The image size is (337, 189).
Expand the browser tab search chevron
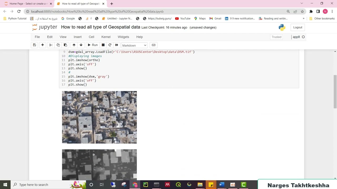coord(302,3)
